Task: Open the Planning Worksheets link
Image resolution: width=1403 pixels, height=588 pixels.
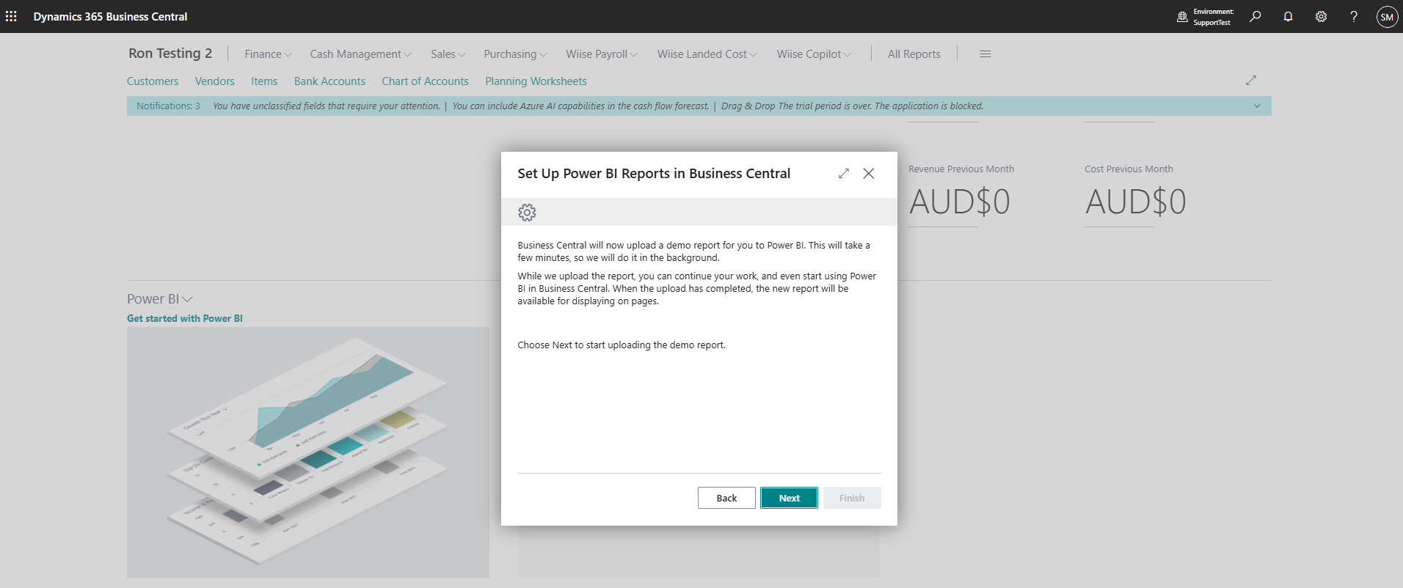Action: point(536,81)
